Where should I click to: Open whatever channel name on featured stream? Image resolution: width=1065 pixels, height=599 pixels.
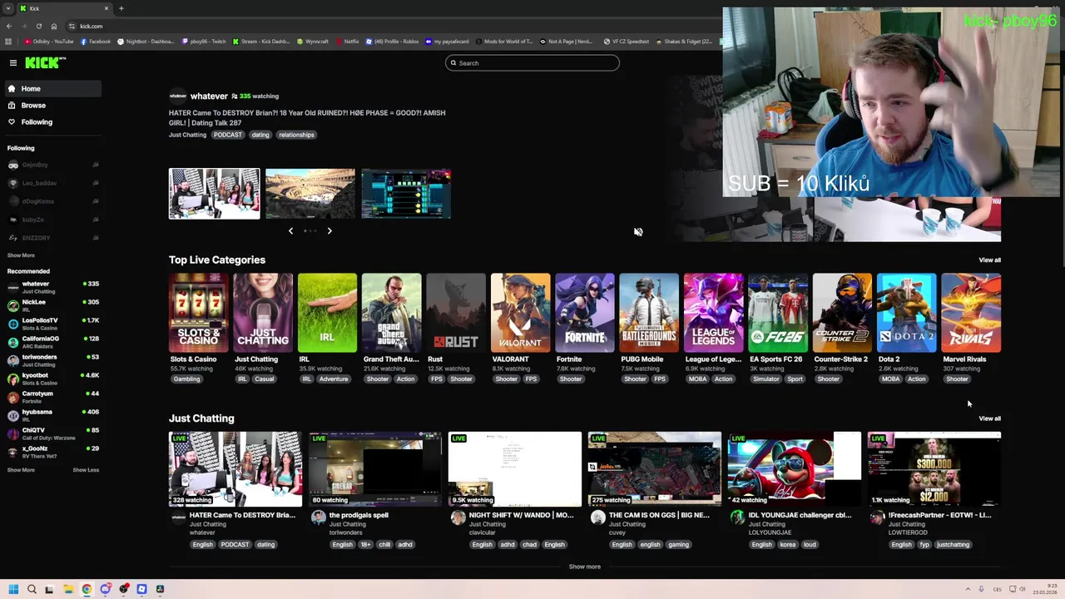(209, 96)
